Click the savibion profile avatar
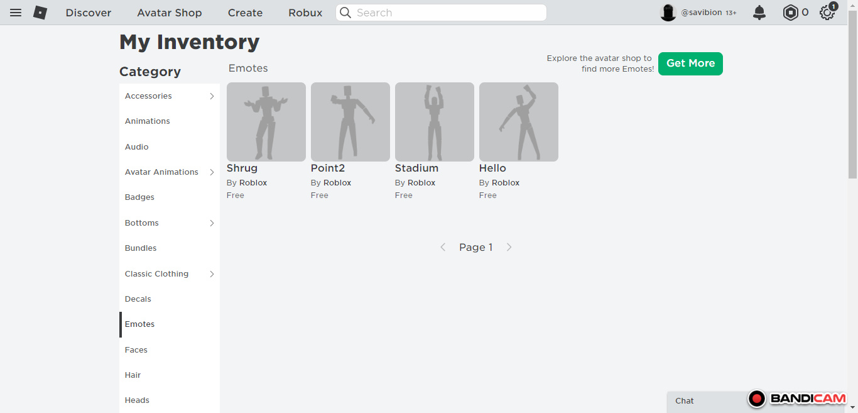The height and width of the screenshot is (413, 858). pos(668,13)
